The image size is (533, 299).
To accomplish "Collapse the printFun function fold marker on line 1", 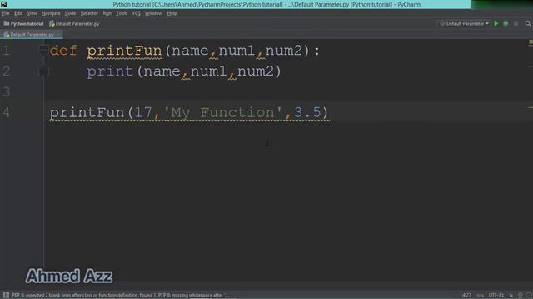I will point(43,51).
